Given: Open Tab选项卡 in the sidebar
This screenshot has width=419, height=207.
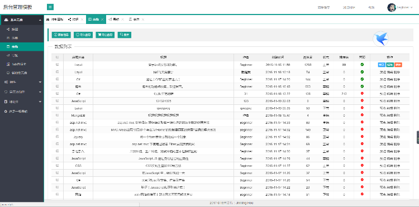Looking at the screenshot, I should [x=22, y=64].
